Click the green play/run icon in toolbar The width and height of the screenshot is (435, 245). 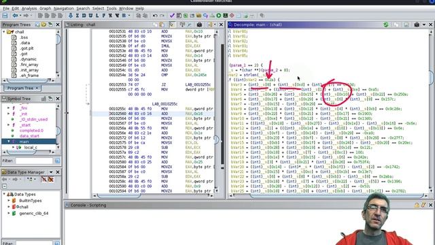(219, 16)
